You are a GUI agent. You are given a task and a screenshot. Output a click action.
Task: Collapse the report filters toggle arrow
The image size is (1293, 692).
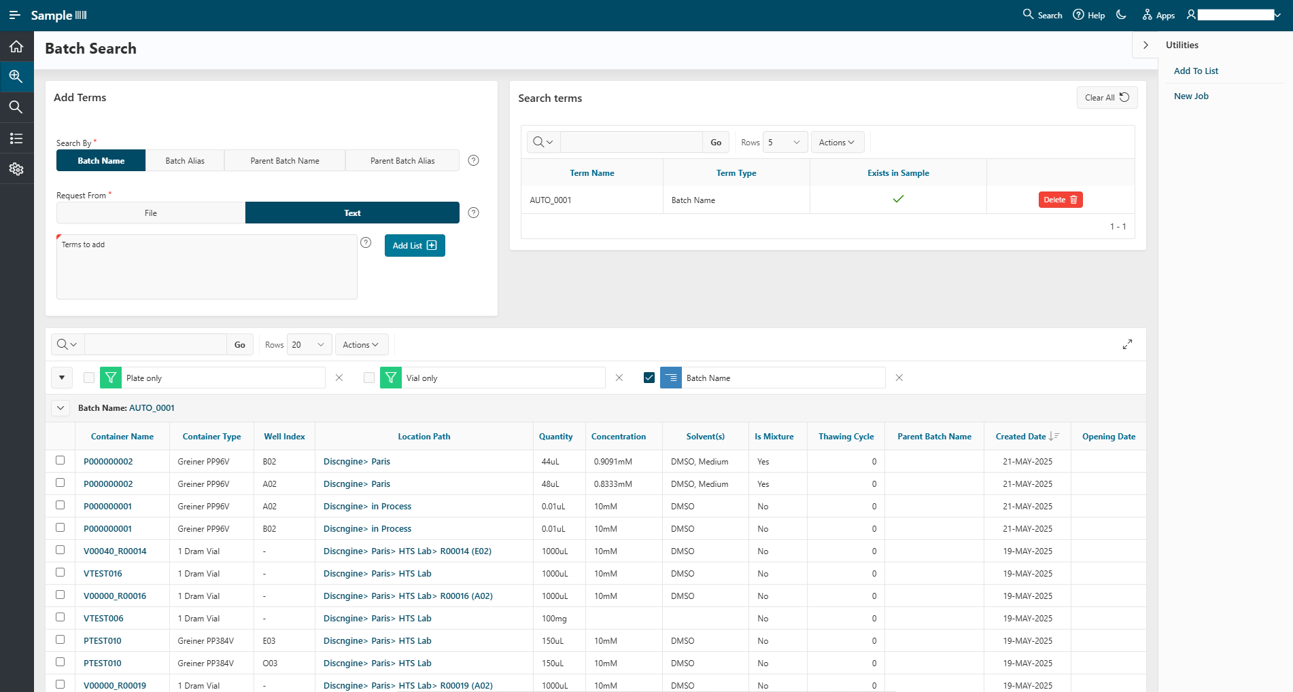(x=62, y=378)
